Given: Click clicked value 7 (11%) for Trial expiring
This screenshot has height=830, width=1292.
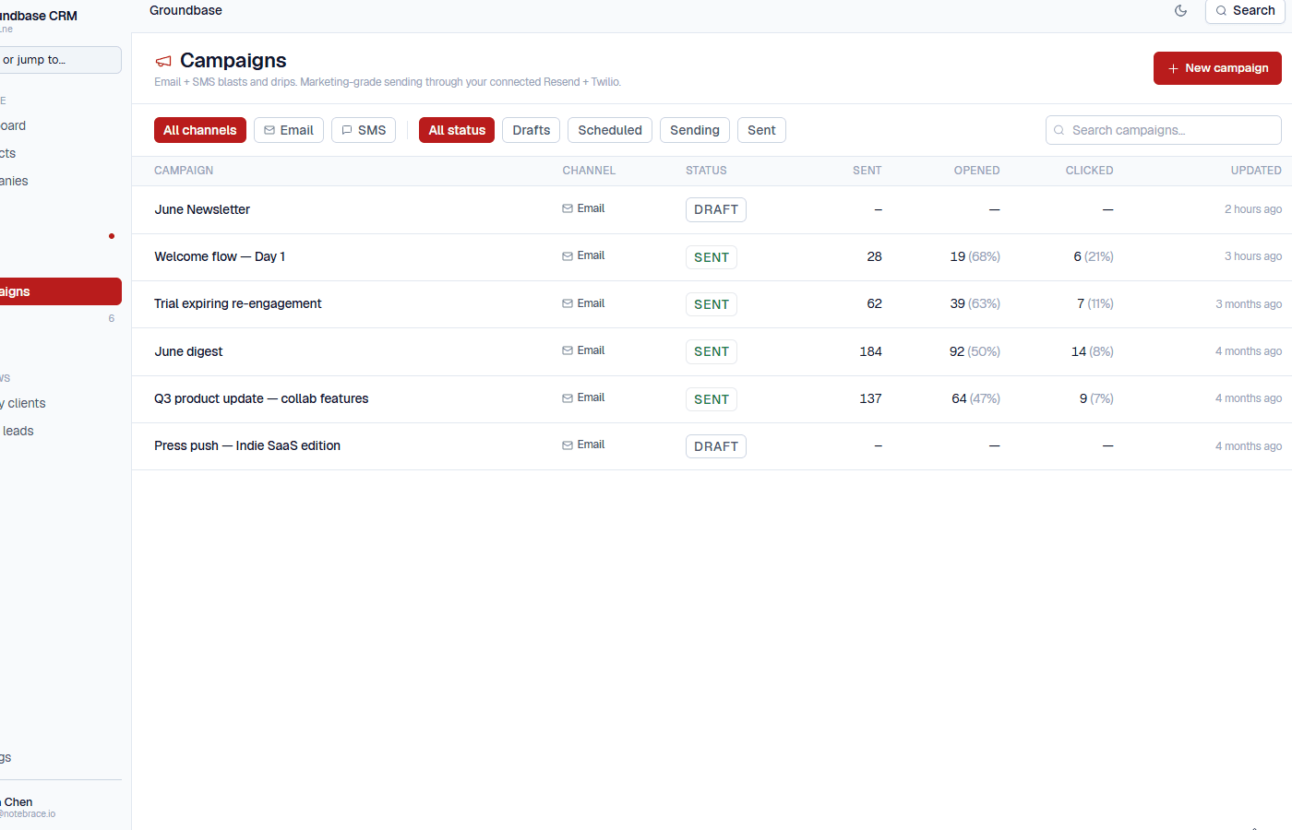Looking at the screenshot, I should 1095,303.
